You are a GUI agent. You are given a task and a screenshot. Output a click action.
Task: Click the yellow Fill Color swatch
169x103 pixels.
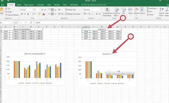[39, 14]
